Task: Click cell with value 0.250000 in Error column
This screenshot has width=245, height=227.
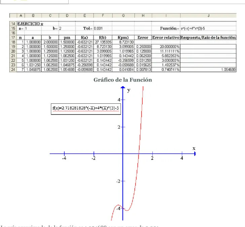Action: point(143,46)
